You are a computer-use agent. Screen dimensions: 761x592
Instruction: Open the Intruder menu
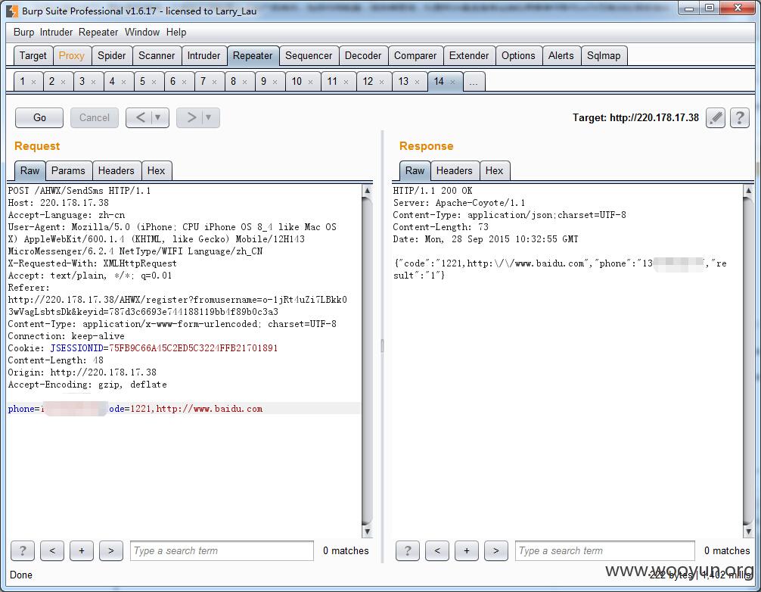pyautogui.click(x=56, y=32)
